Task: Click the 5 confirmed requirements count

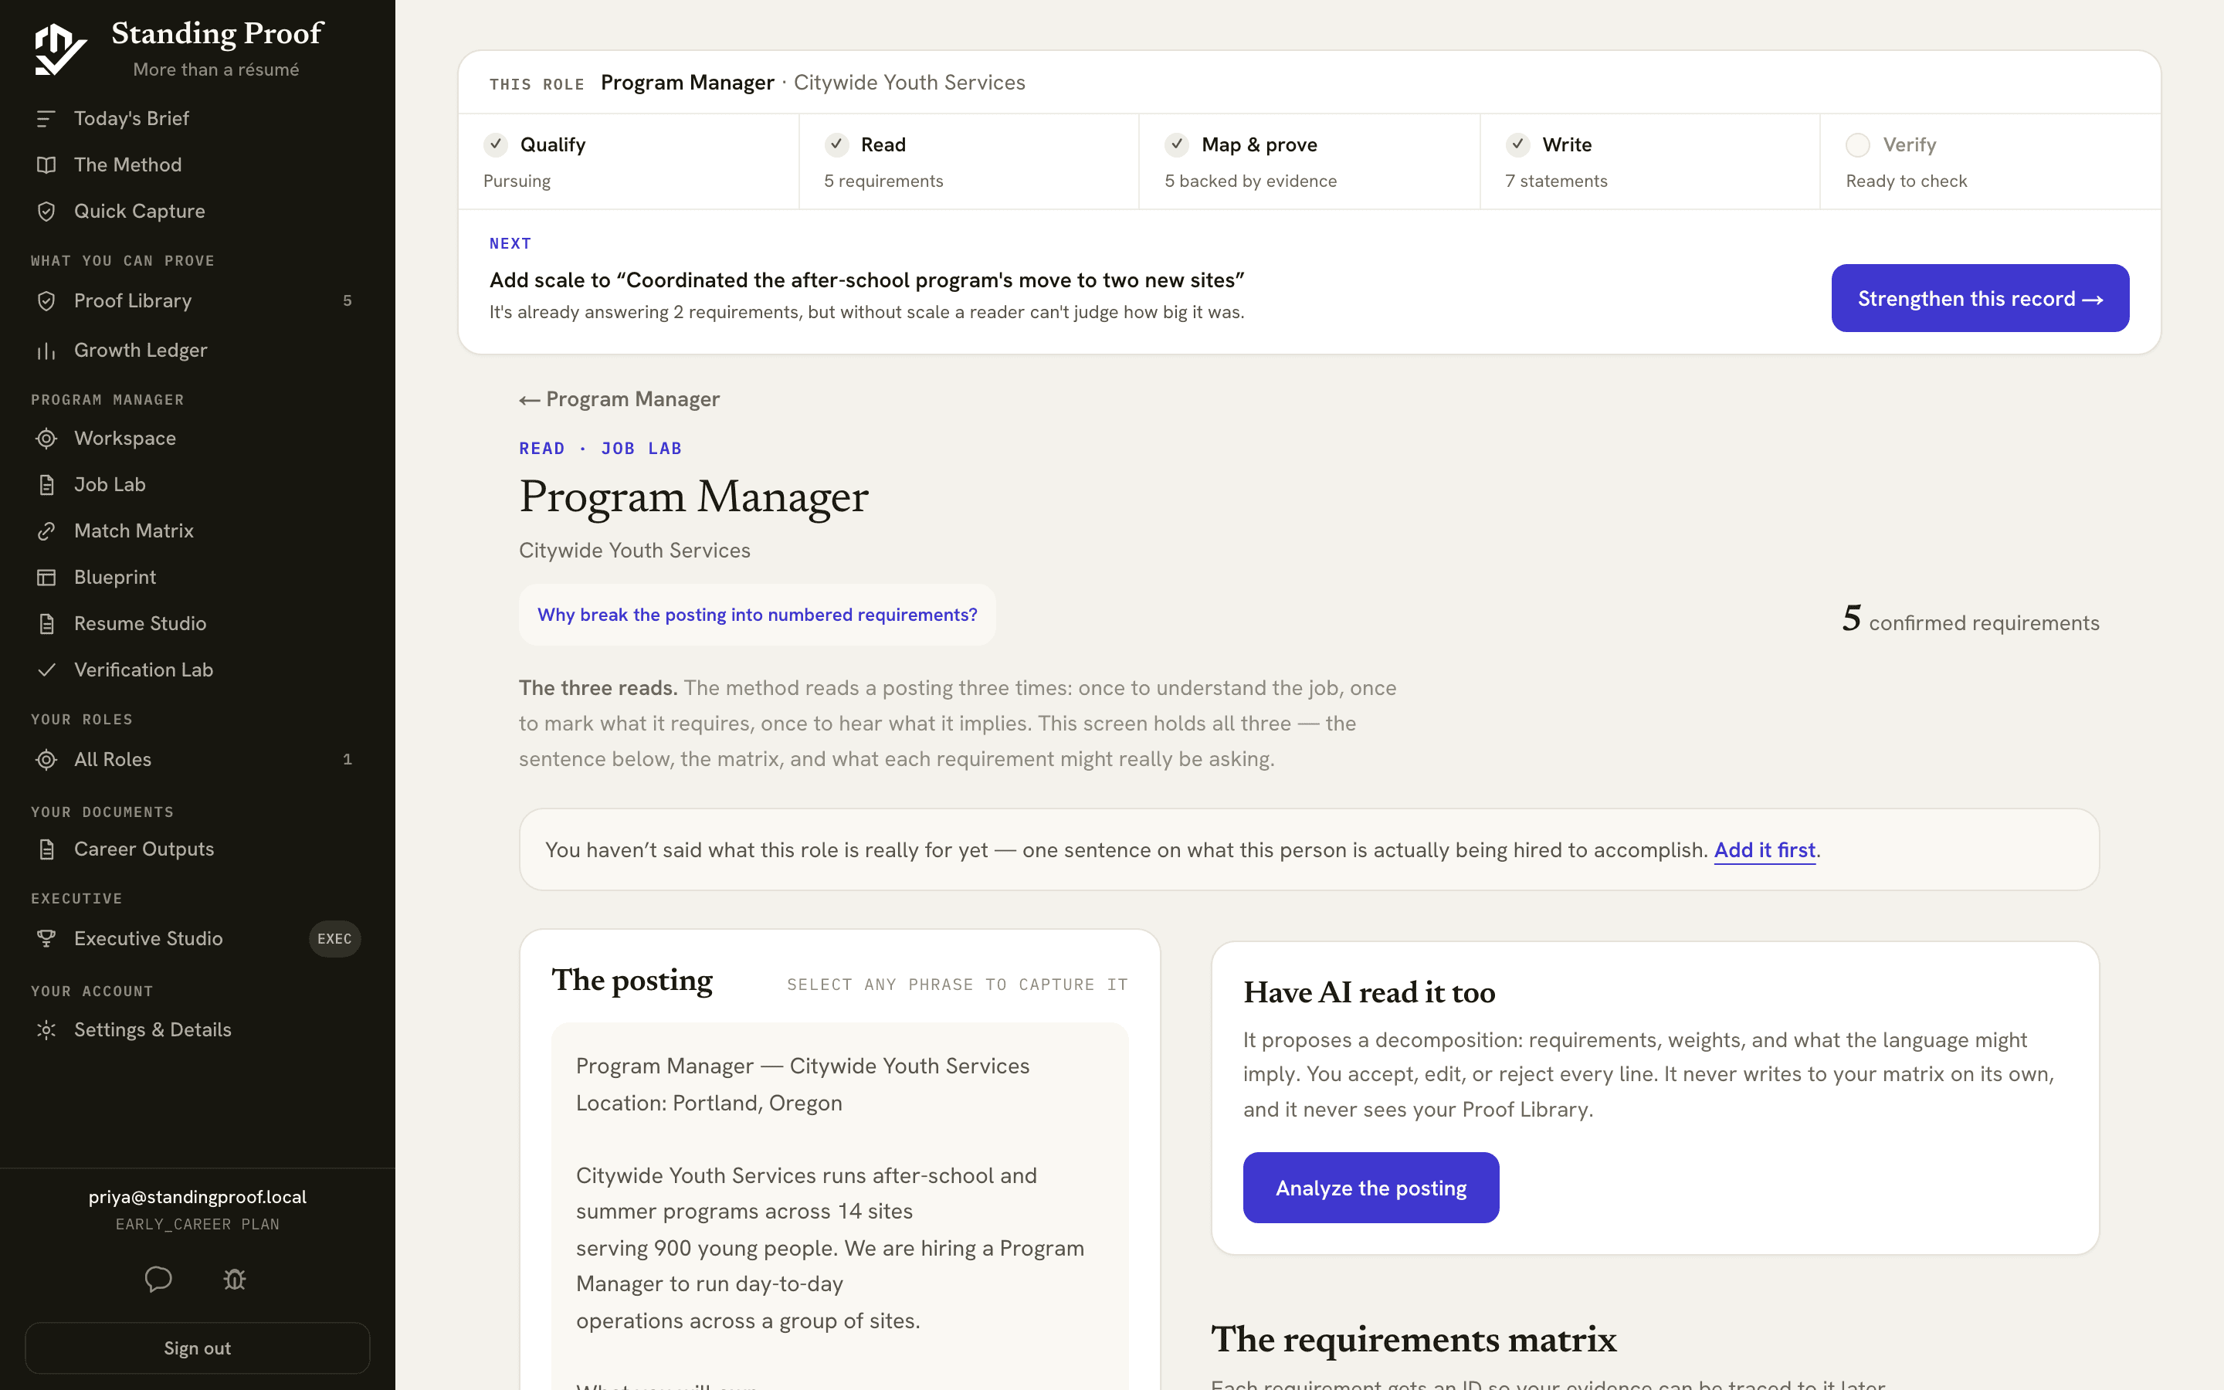Action: pyautogui.click(x=1971, y=619)
